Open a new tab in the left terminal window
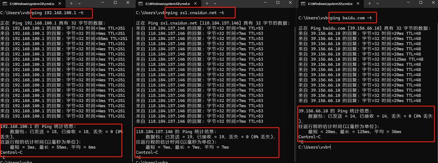Screen dimensions: 438x163 71,4
